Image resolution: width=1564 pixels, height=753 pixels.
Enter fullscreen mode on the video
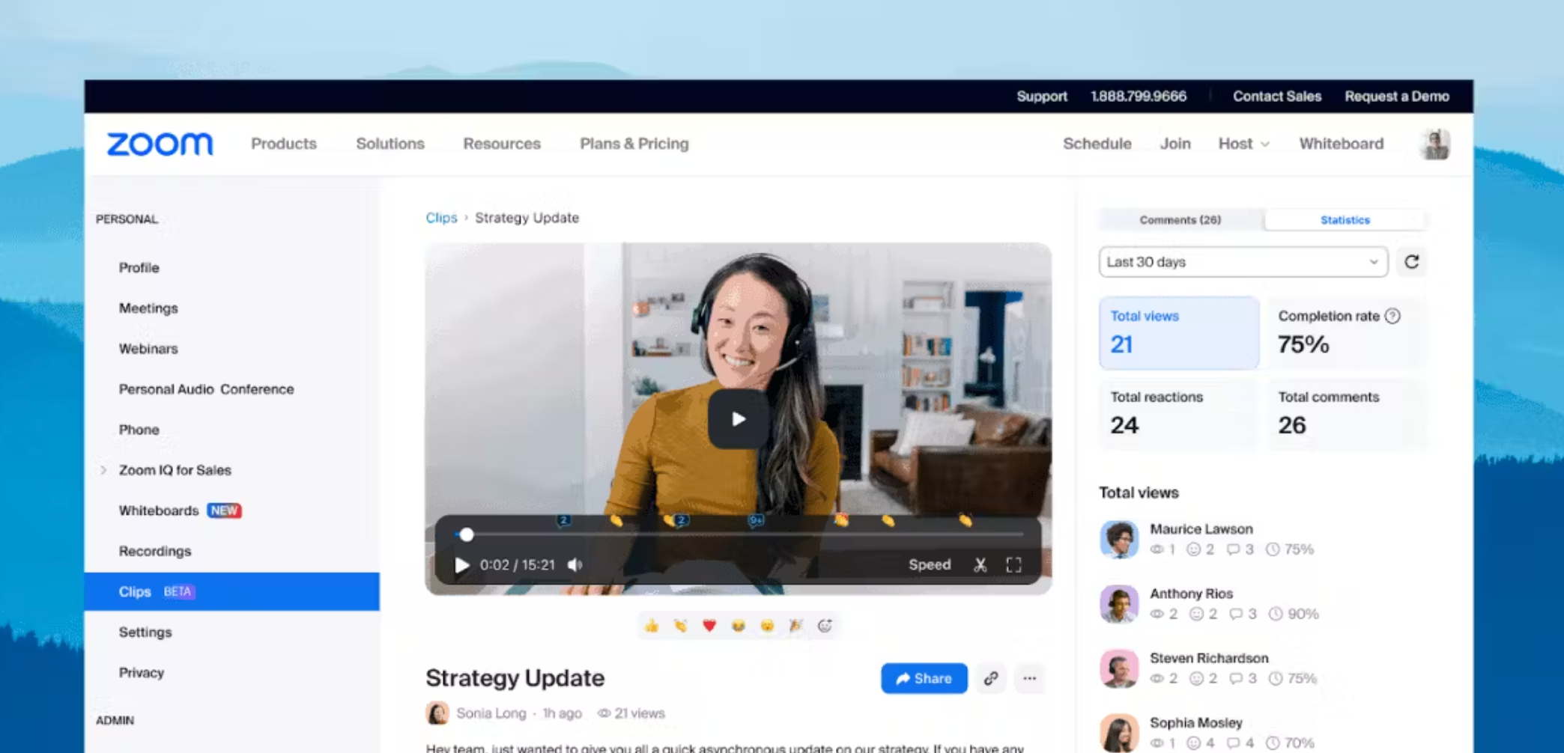(1013, 565)
